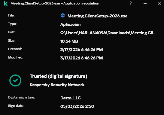
Task: Click the Modified date value
Action: [82, 58]
